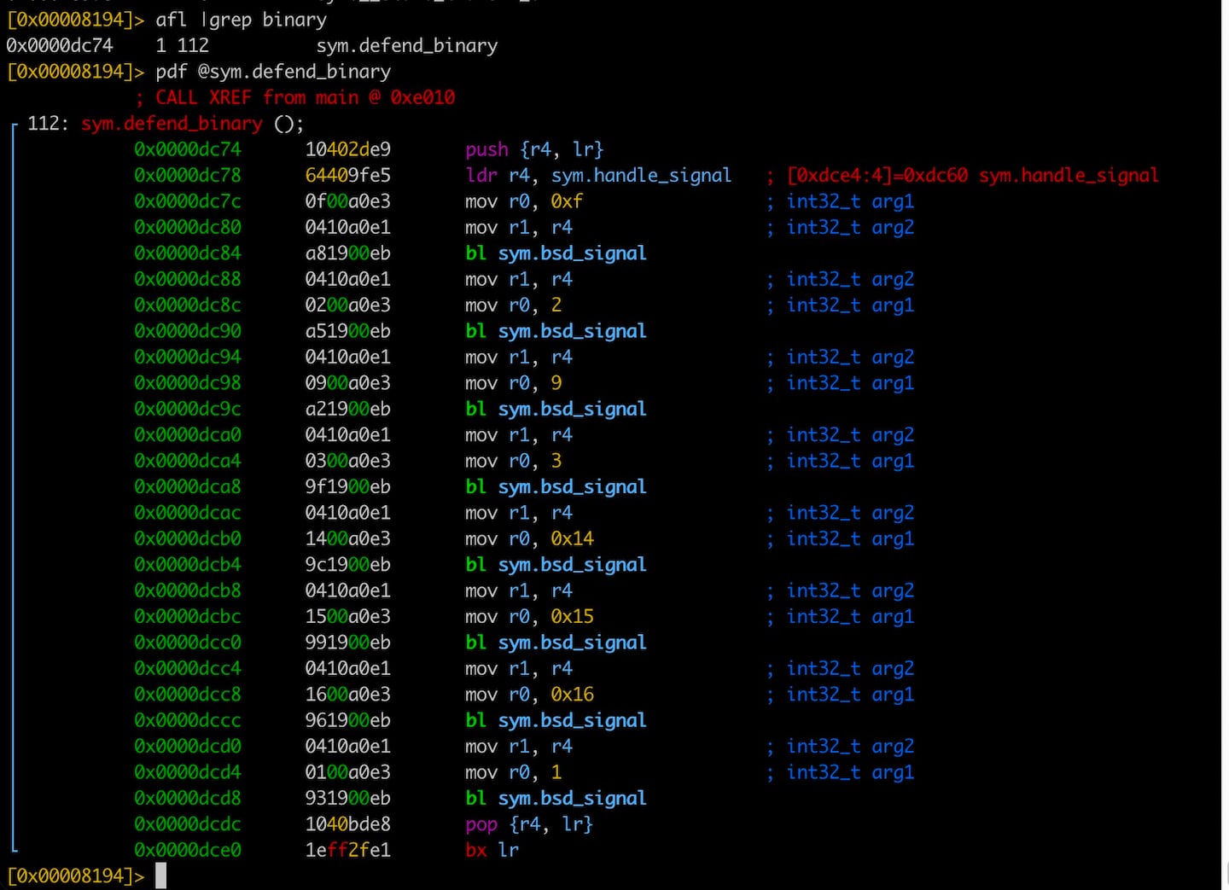
Task: Click the 'afl |grep binary' command line
Action: pos(241,20)
